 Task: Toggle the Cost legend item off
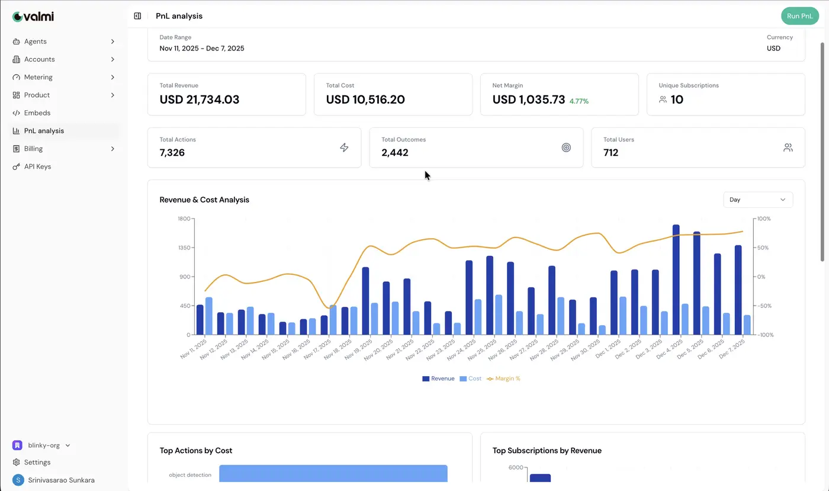pyautogui.click(x=470, y=378)
